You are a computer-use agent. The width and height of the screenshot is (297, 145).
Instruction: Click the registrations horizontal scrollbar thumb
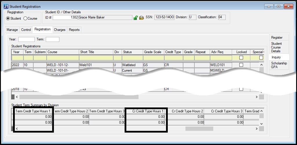79,97
